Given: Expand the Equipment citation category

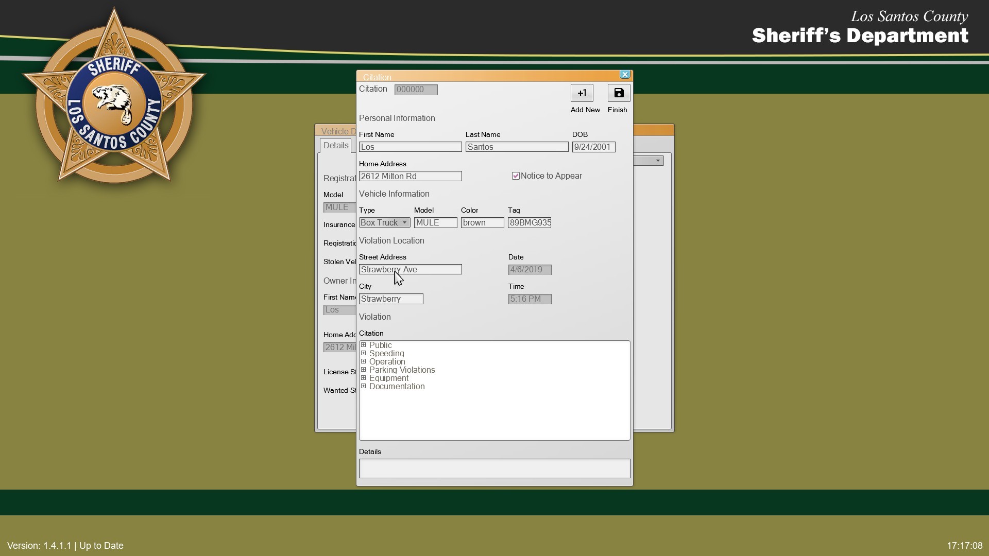Looking at the screenshot, I should click(x=364, y=378).
